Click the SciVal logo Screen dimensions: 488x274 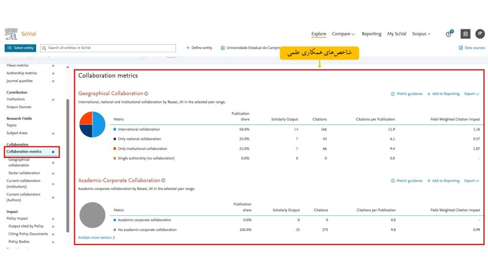point(20,34)
